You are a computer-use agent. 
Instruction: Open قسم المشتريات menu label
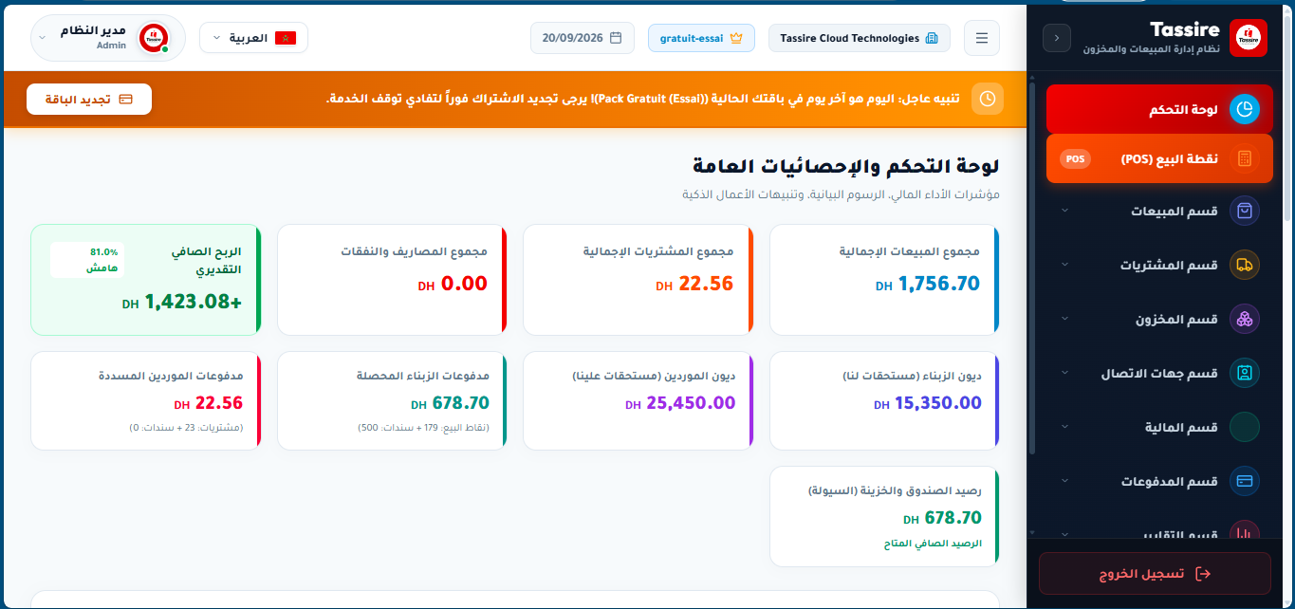(x=1169, y=265)
